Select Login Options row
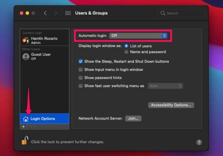 pos(45,119)
